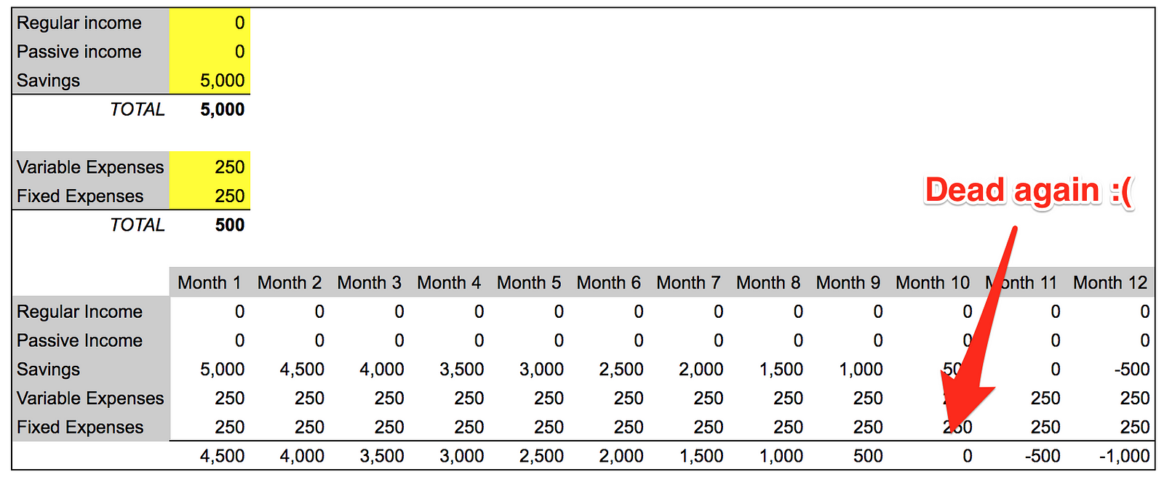Select the Month 11 ending balance -500
The height and width of the screenshot is (480, 1164).
[x=1042, y=457]
